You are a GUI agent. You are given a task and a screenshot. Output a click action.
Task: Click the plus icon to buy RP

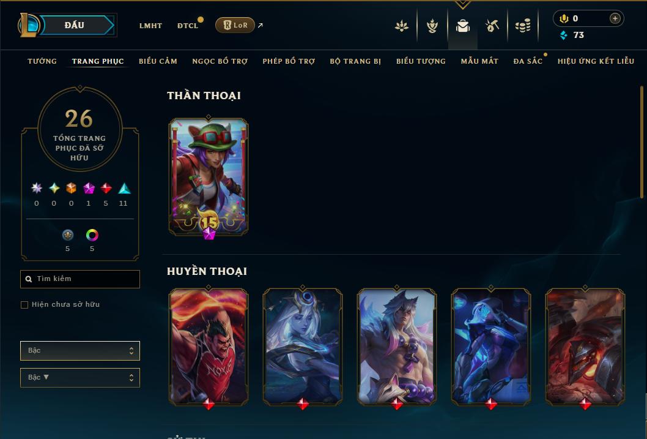click(615, 18)
